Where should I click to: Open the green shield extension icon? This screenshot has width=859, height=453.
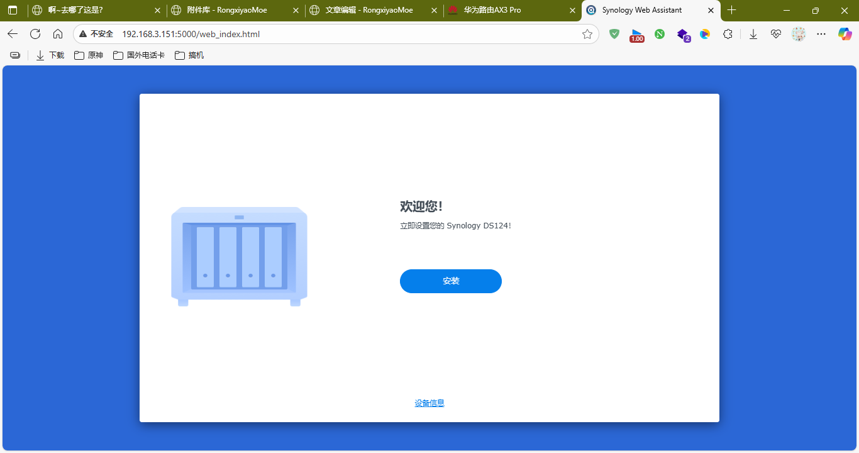(x=614, y=34)
